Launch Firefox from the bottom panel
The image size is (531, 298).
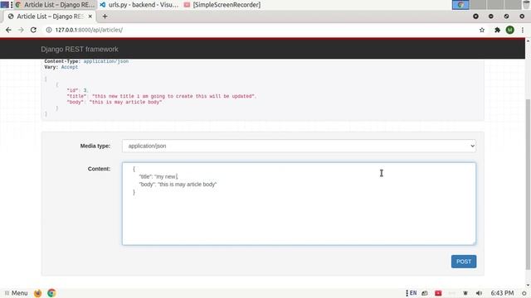[37, 293]
